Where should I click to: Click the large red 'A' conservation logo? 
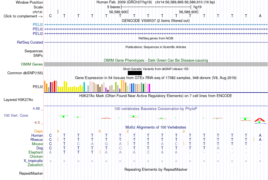[x=260, y=120]
